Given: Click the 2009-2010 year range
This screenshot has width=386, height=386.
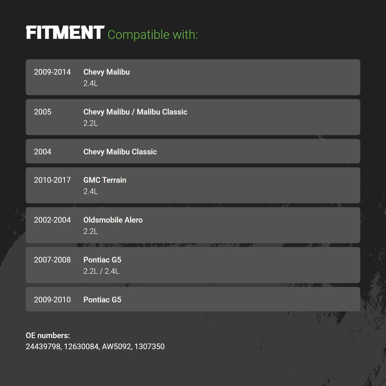Looking at the screenshot, I should coord(52,300).
